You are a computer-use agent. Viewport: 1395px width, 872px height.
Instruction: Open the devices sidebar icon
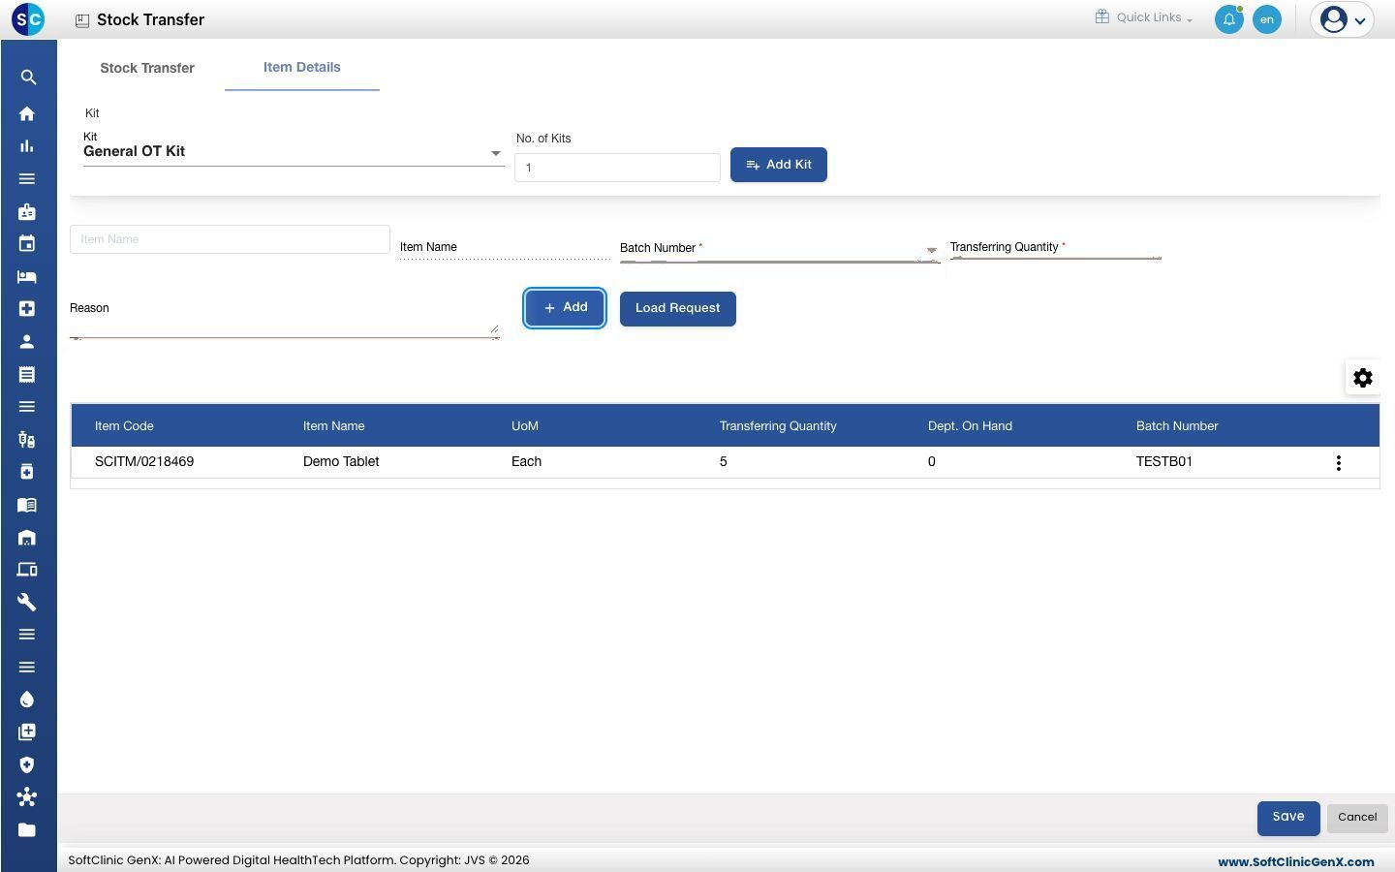[27, 569]
